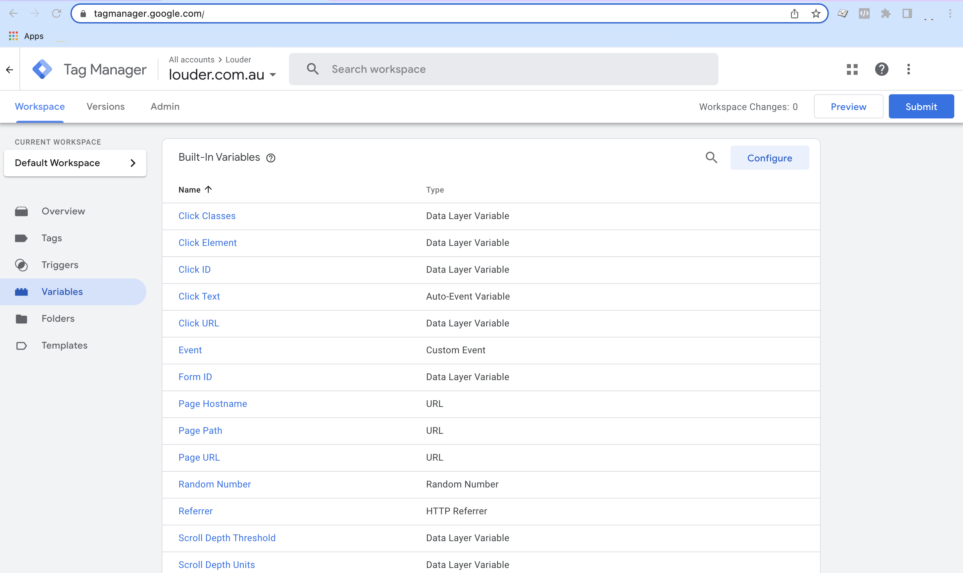Expand the louder.com.au container dropdown
The image size is (963, 573).
[x=272, y=75]
